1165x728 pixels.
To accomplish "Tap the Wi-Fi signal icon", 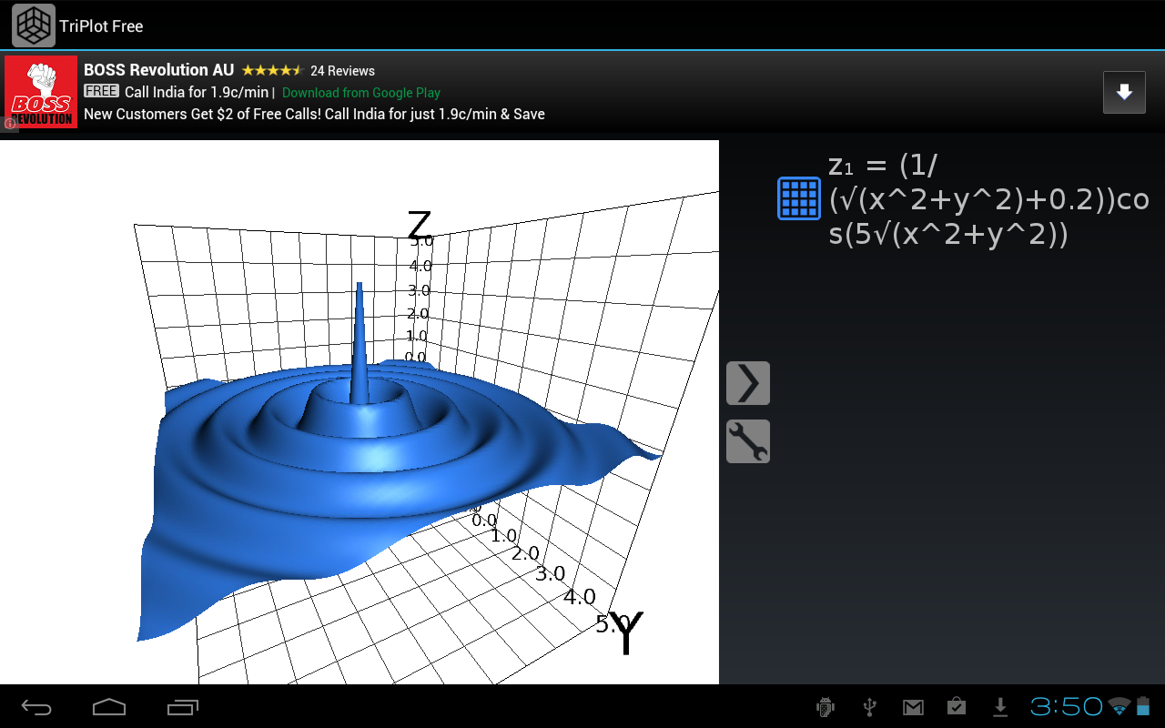I will coord(1118,706).
